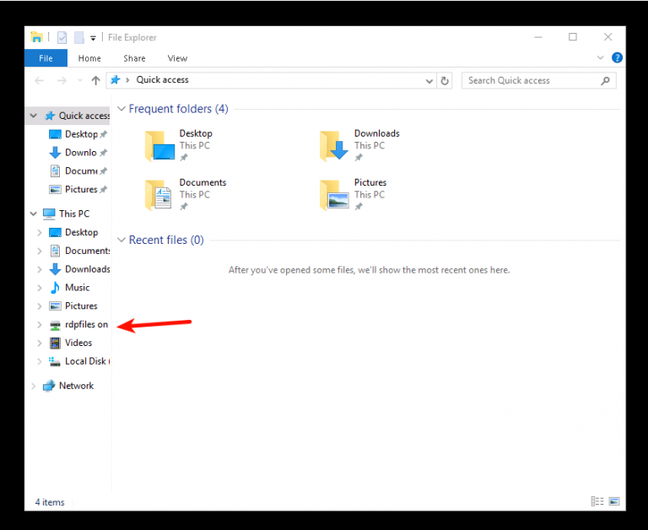Expand the Local Disk node

pos(40,361)
